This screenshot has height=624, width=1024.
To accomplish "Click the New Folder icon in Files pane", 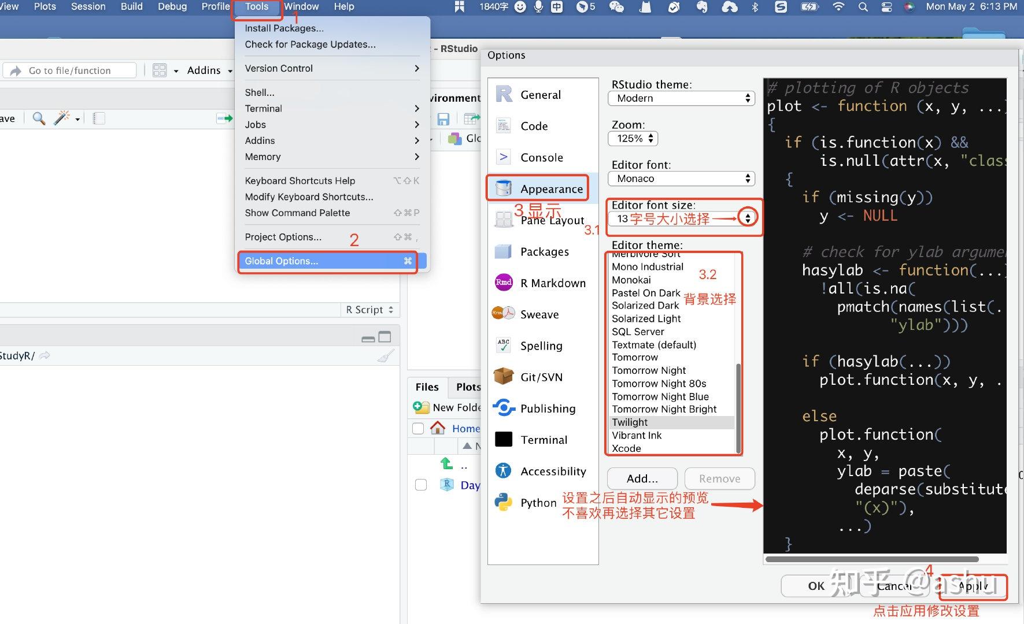I will (420, 407).
